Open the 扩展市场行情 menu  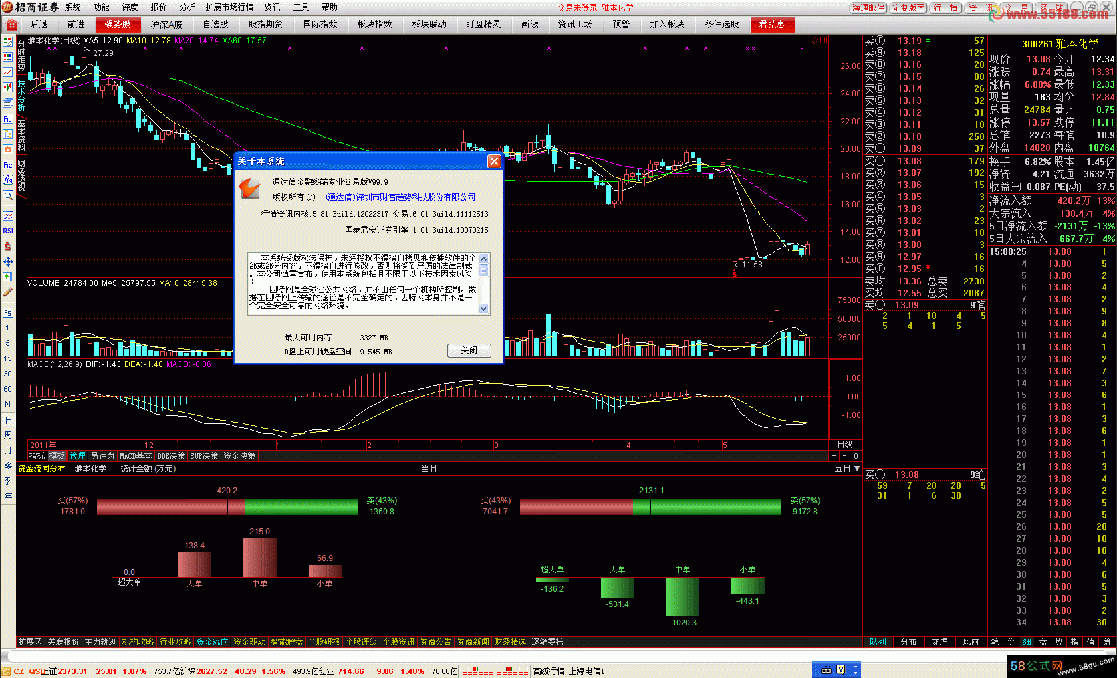coord(229,7)
